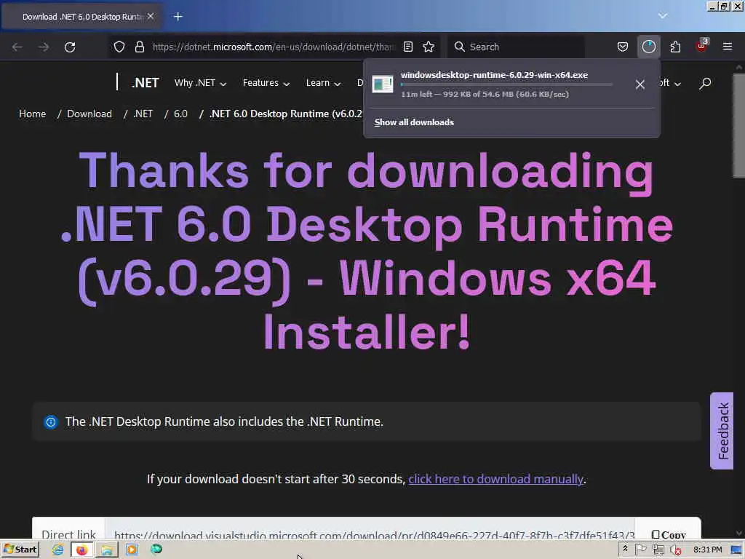
Task: Click the site security padlock icon
Action: (139, 47)
